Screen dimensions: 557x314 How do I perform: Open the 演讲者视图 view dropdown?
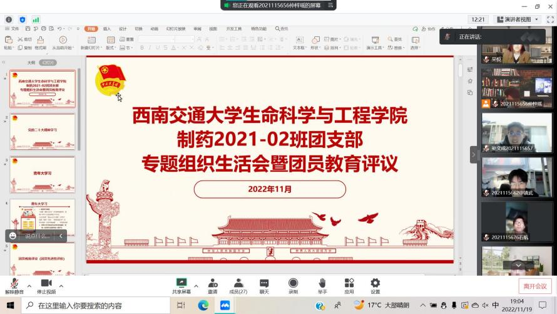point(518,19)
